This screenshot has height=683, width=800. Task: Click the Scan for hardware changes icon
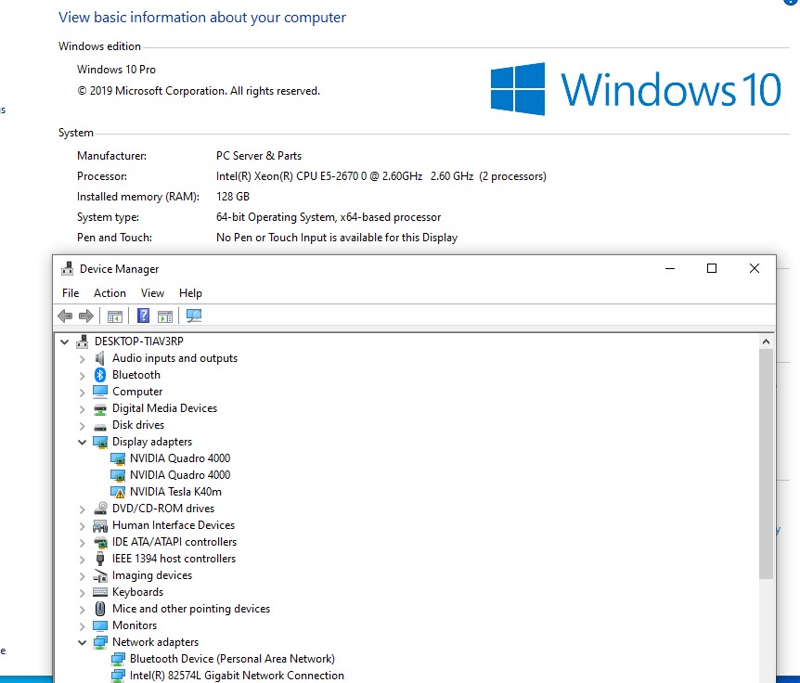click(x=194, y=316)
